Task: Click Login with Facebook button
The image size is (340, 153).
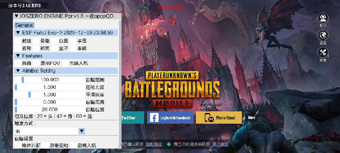Action: 170,118
